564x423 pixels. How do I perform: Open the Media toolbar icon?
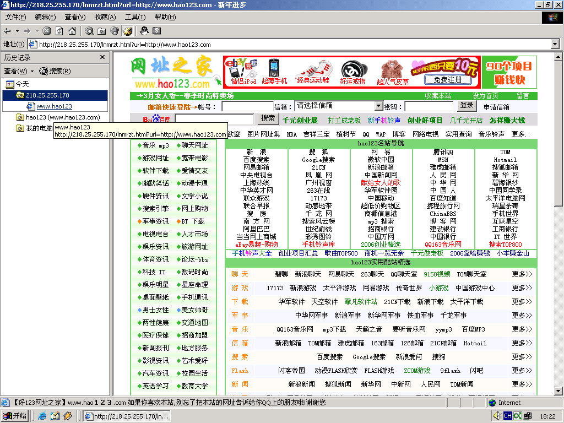(x=115, y=31)
